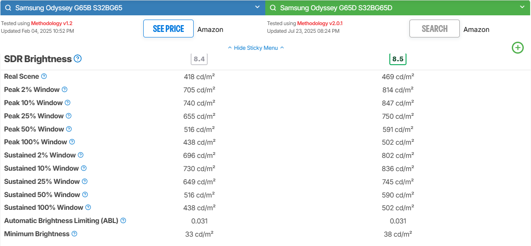This screenshot has height=246, width=531.
Task: Click search icon beside Samsung Odyssey G65B
Action: tap(8, 8)
